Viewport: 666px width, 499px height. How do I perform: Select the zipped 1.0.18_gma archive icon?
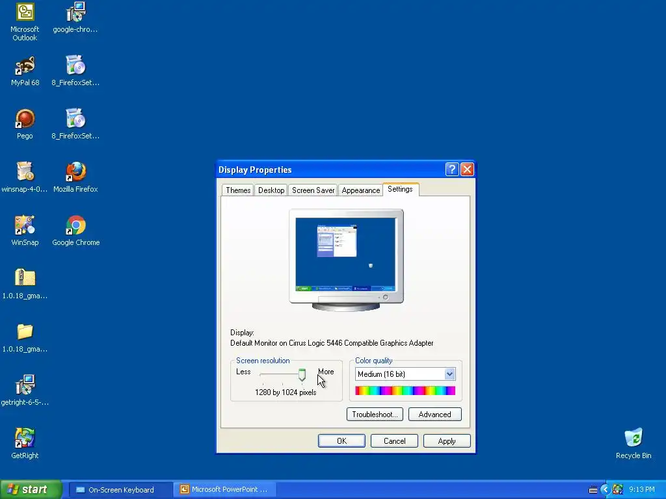coord(25,284)
